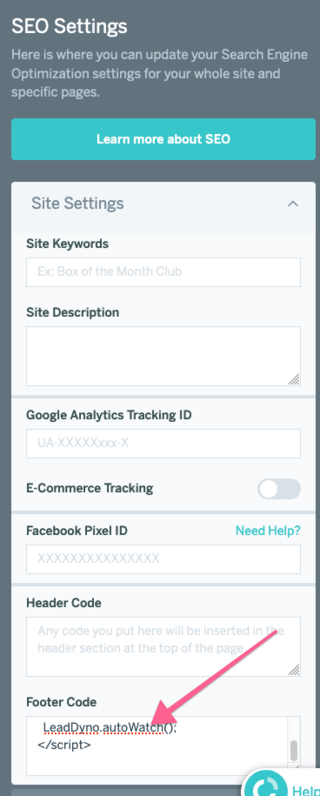Click the Learn more about SEO button
The width and height of the screenshot is (320, 796).
click(x=163, y=139)
